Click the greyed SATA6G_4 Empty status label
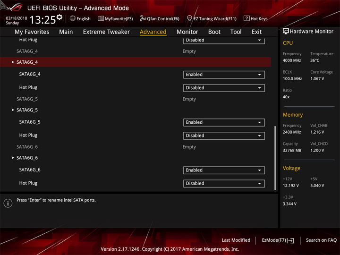 (189, 51)
